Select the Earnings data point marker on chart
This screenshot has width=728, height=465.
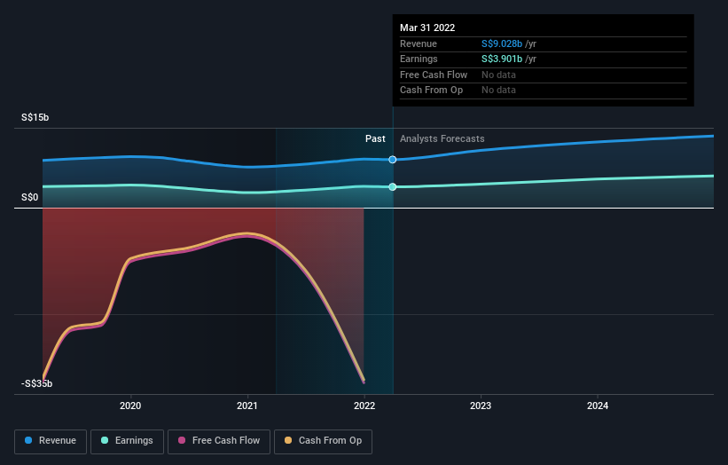(x=393, y=186)
